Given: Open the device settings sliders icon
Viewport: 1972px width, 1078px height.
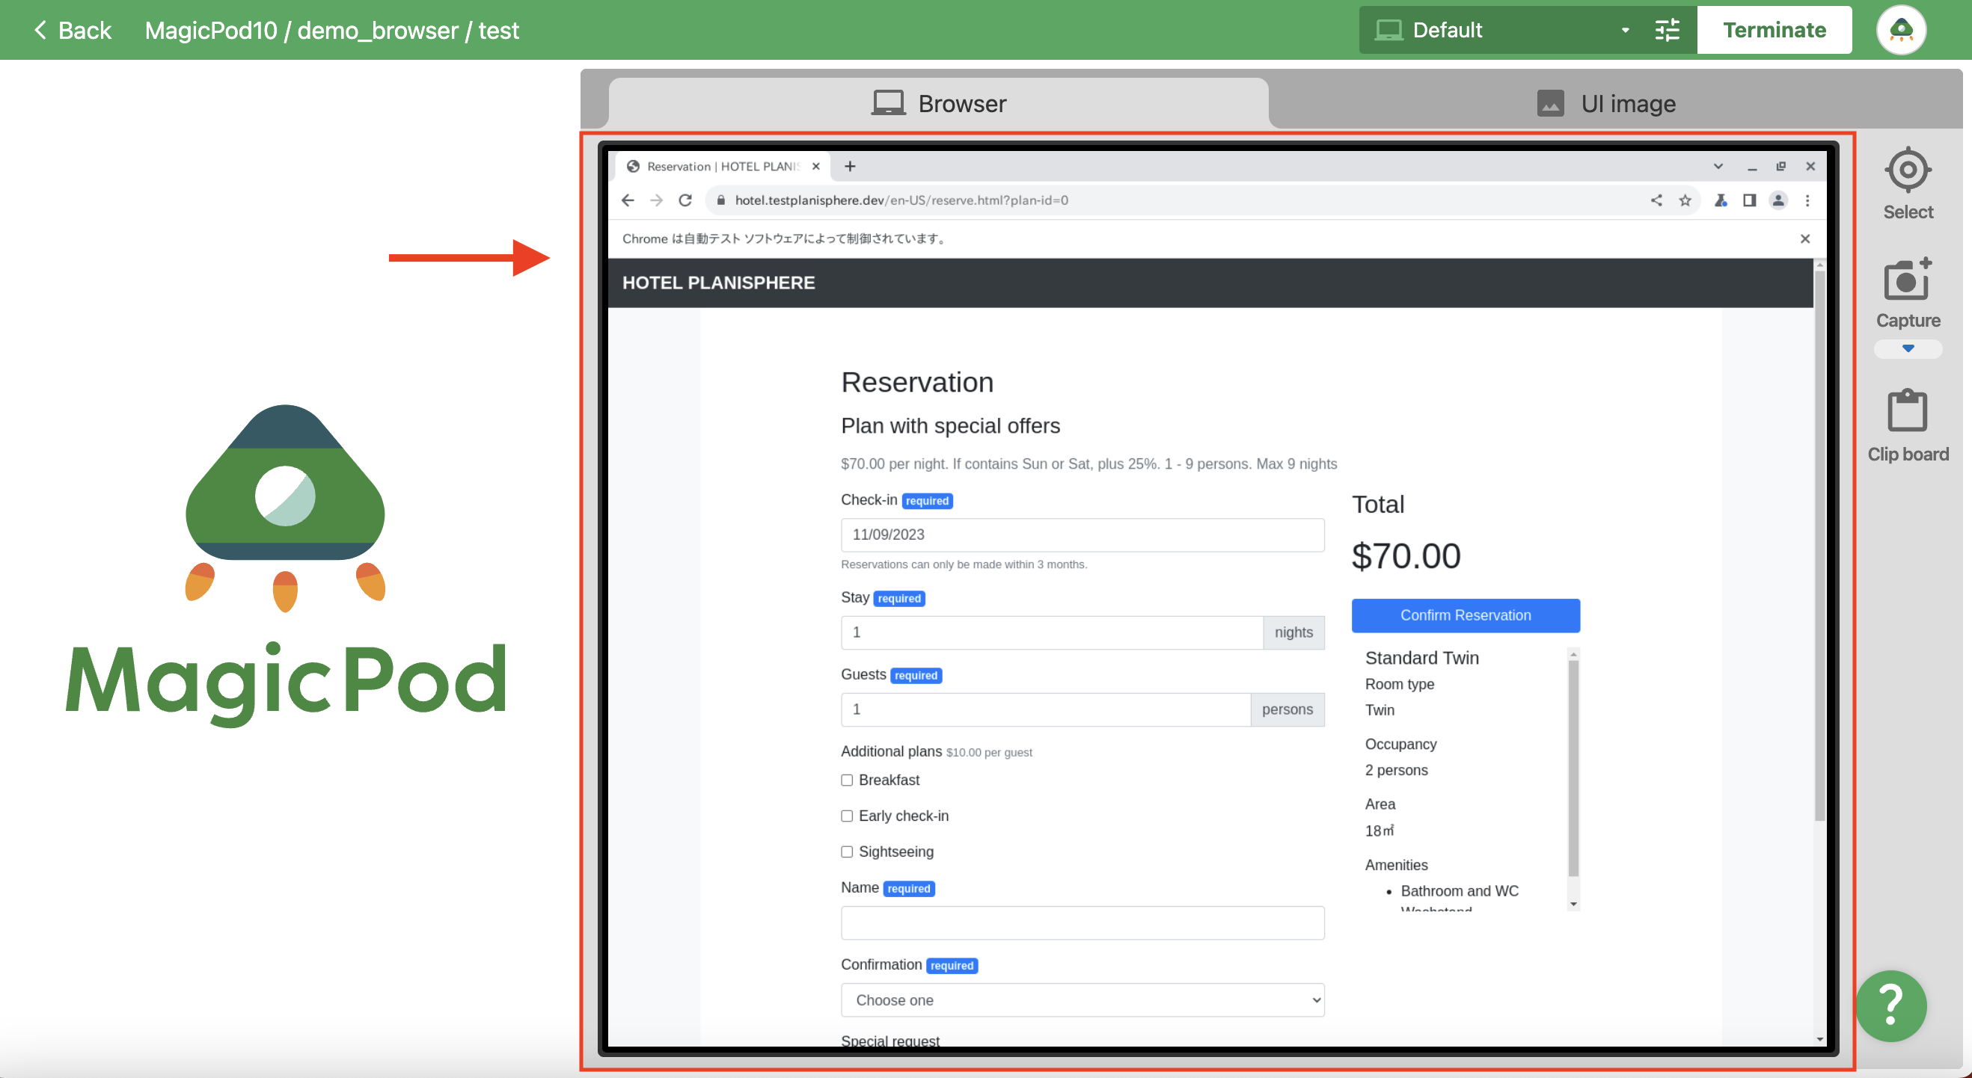Looking at the screenshot, I should 1667,30.
